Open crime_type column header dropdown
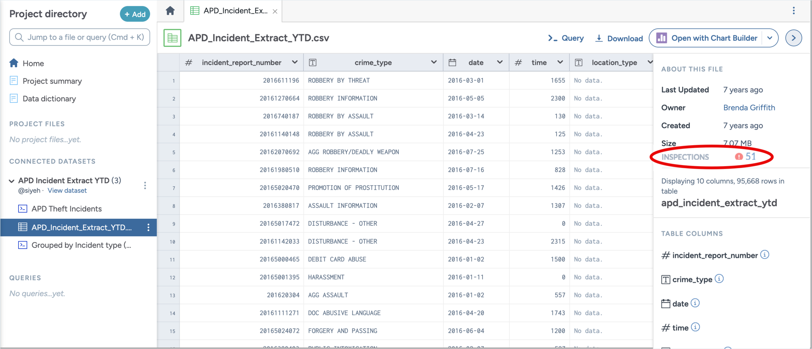The height and width of the screenshot is (349, 812). [x=434, y=62]
